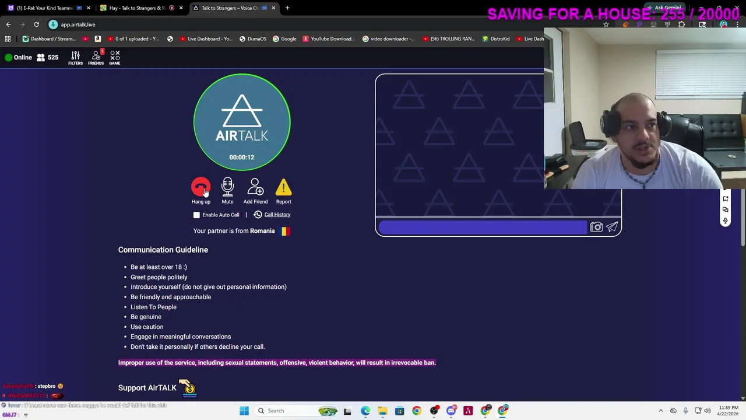The image size is (746, 420).
Task: Go back in the browser
Action: pyautogui.click(x=9, y=24)
